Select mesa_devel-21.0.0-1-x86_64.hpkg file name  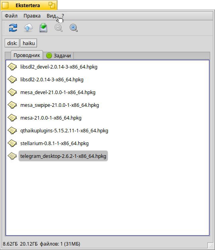click(58, 93)
